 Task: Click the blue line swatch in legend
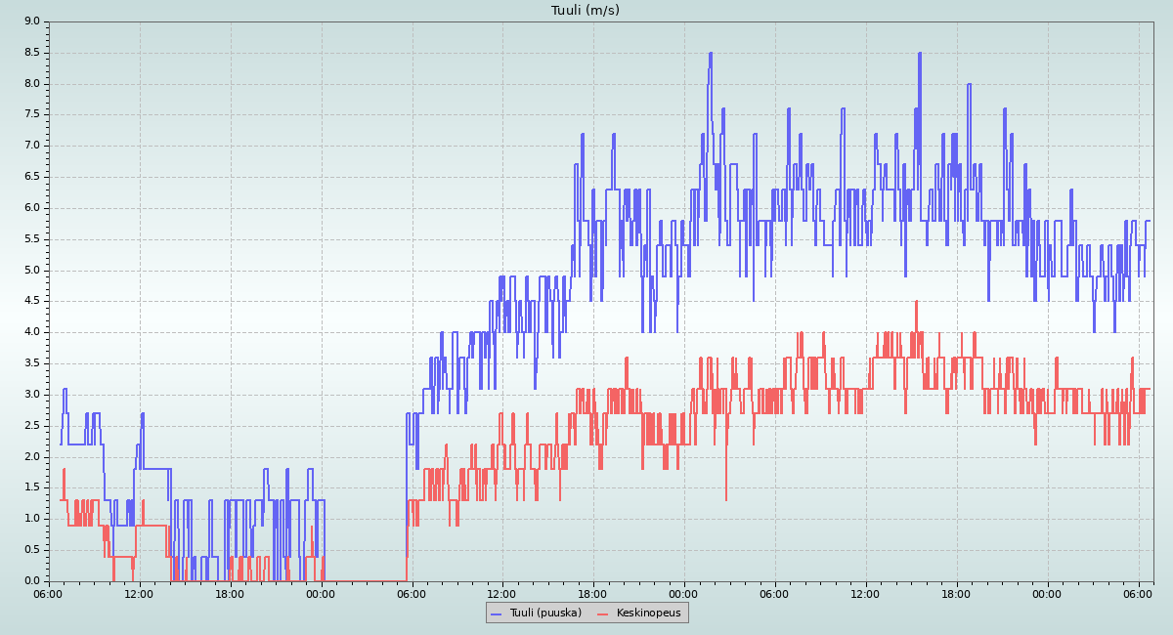pyautogui.click(x=496, y=614)
